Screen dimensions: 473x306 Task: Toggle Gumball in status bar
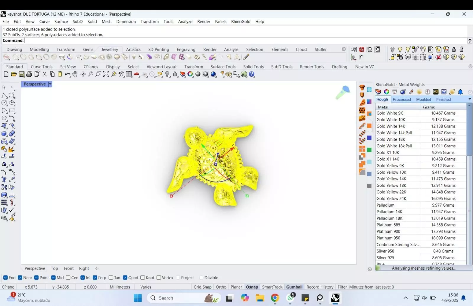pos(294,287)
